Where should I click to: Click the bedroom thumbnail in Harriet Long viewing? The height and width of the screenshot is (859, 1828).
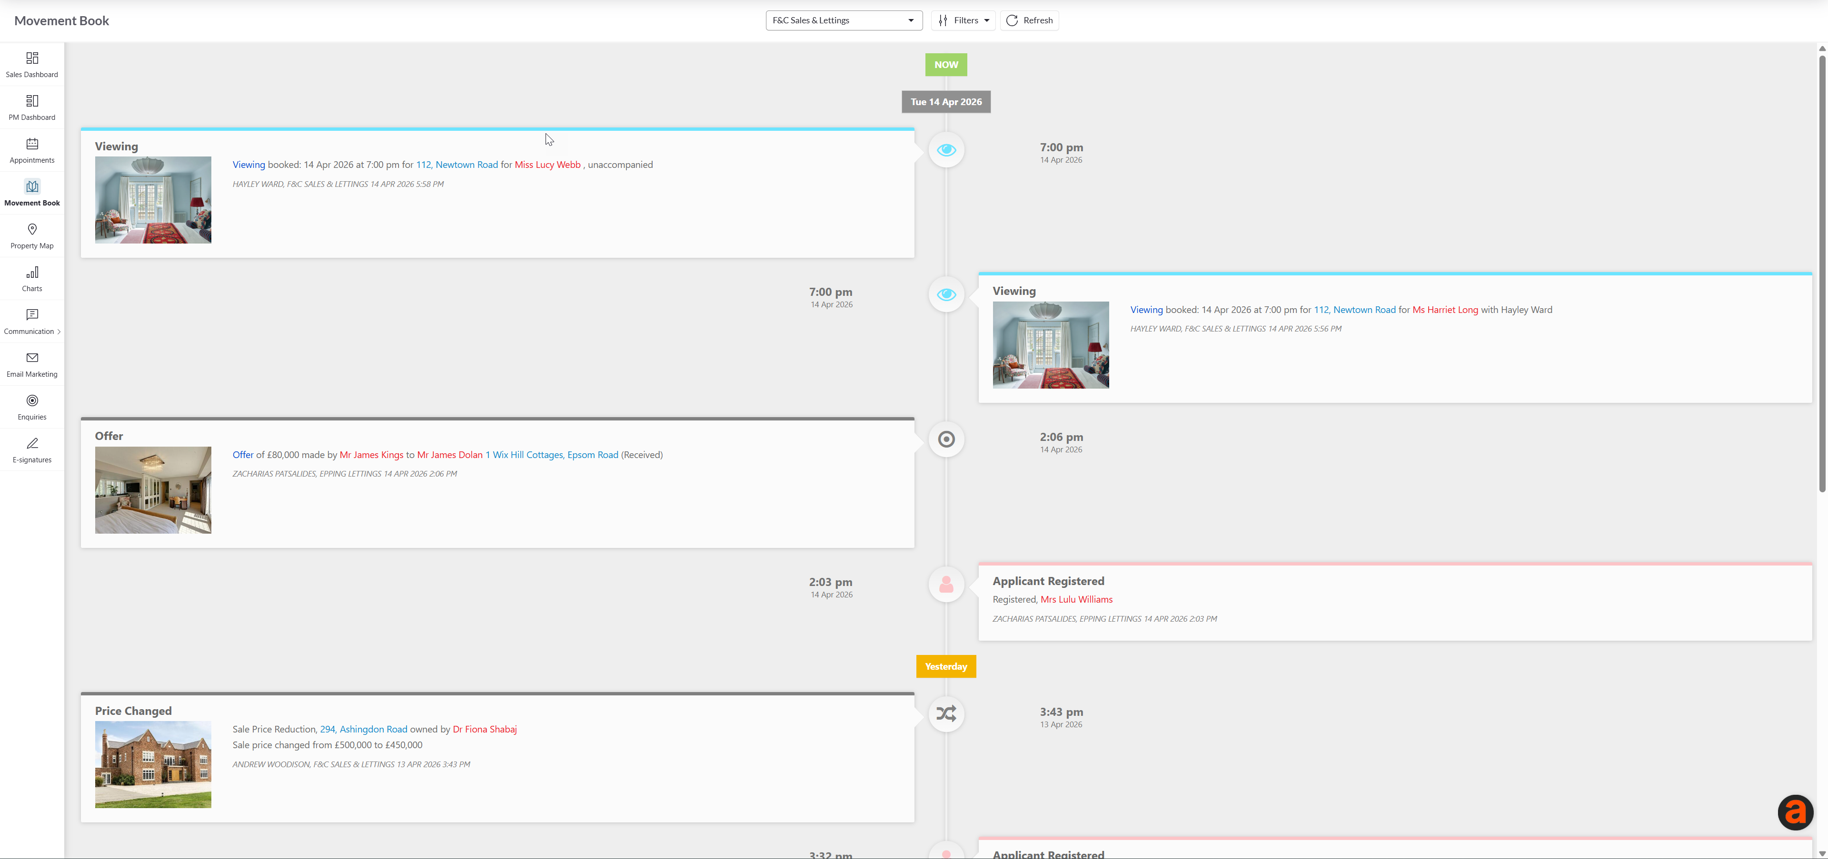click(x=1050, y=345)
